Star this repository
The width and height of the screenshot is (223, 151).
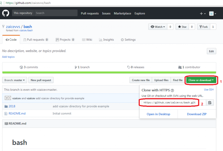click(x=182, y=27)
